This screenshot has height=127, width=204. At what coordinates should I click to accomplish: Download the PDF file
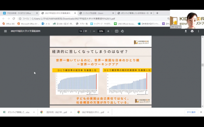[x=186, y=31]
